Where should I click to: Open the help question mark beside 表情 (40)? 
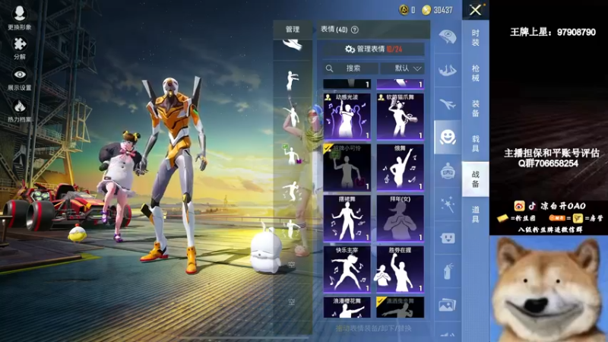(x=354, y=30)
